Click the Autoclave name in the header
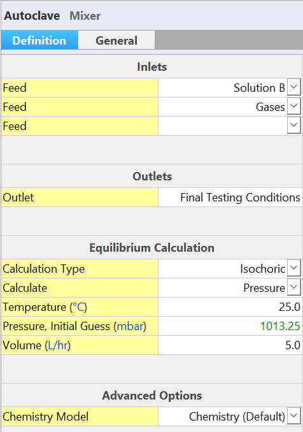Viewport: 303px width, 432px height. (x=32, y=16)
